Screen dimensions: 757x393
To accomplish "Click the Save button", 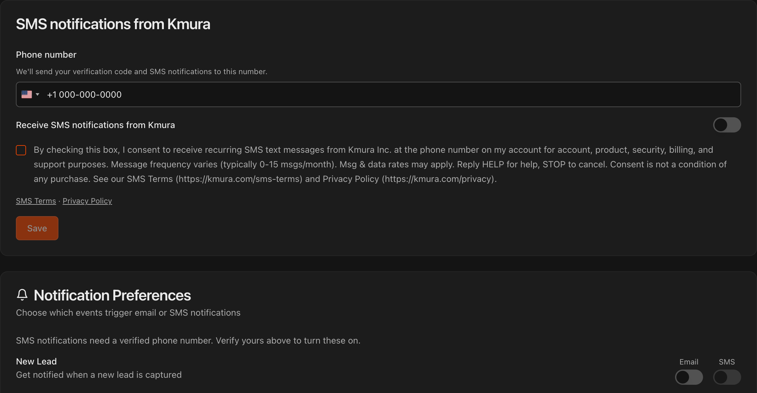I will pyautogui.click(x=37, y=228).
